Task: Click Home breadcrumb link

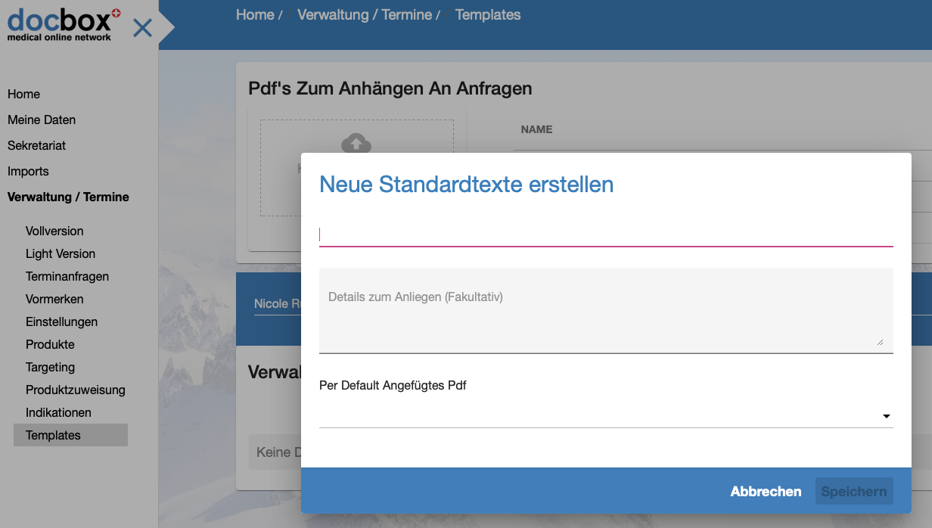Action: coord(255,15)
